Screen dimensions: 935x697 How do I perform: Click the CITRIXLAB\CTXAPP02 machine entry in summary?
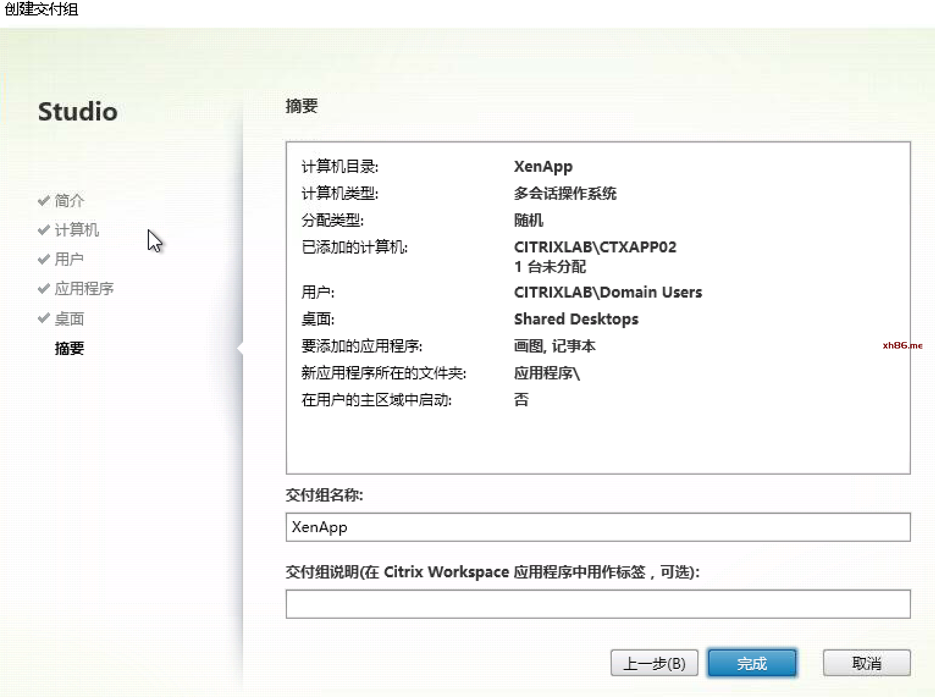click(595, 247)
